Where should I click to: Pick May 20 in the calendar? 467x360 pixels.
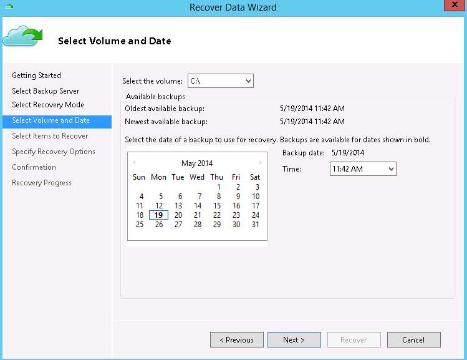click(x=178, y=215)
